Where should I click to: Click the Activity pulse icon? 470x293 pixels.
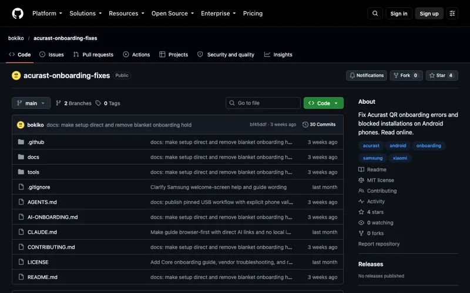361,201
